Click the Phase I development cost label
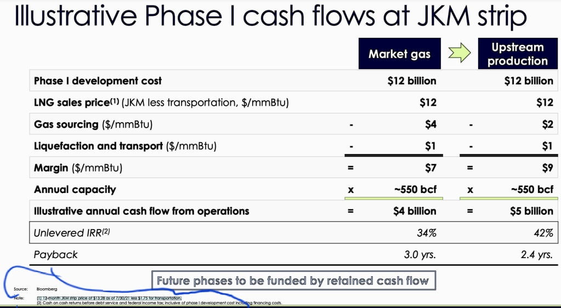 pyautogui.click(x=98, y=81)
